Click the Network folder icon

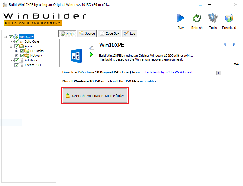point(27,56)
